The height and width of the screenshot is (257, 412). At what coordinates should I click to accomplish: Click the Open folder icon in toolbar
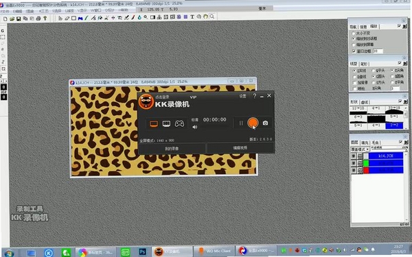pyautogui.click(x=12, y=19)
